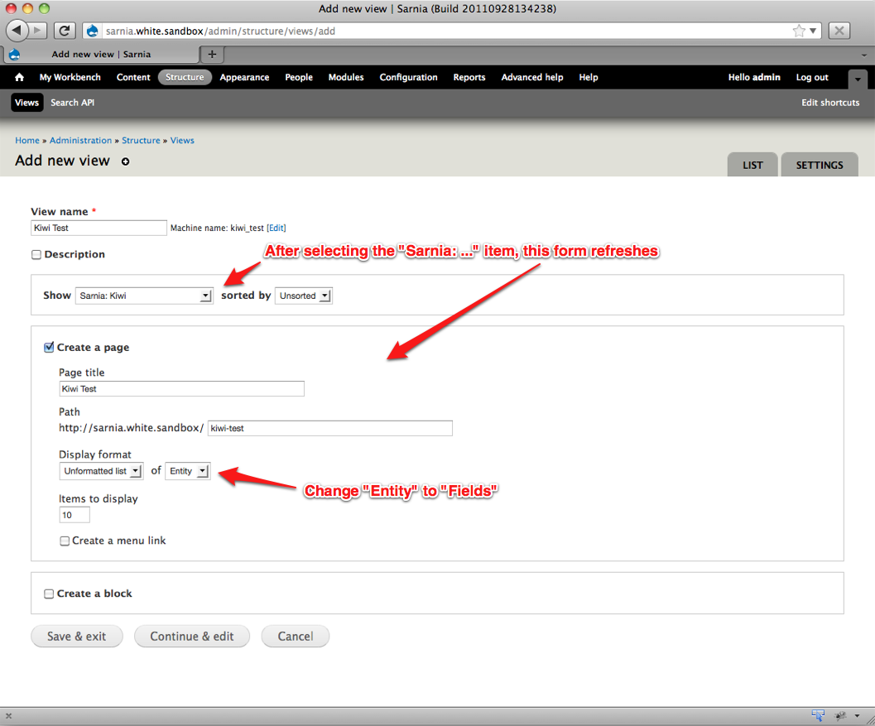
Task: Log out of the site
Action: [x=812, y=77]
